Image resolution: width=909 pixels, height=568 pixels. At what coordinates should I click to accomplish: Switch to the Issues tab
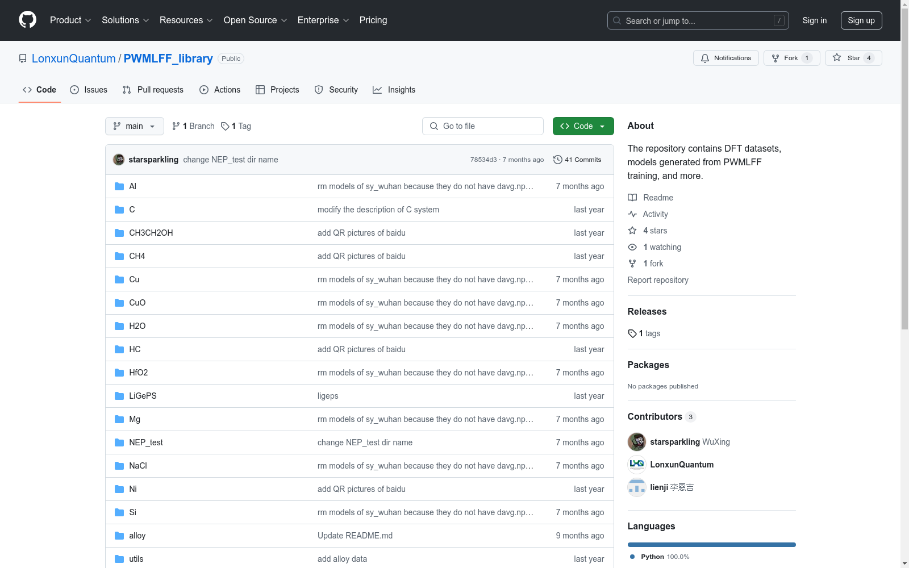89,90
